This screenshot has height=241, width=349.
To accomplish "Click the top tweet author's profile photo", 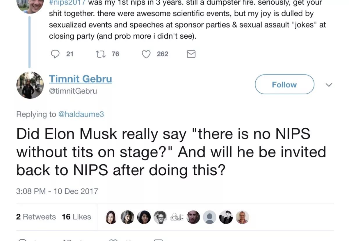I will tap(30, 6).
